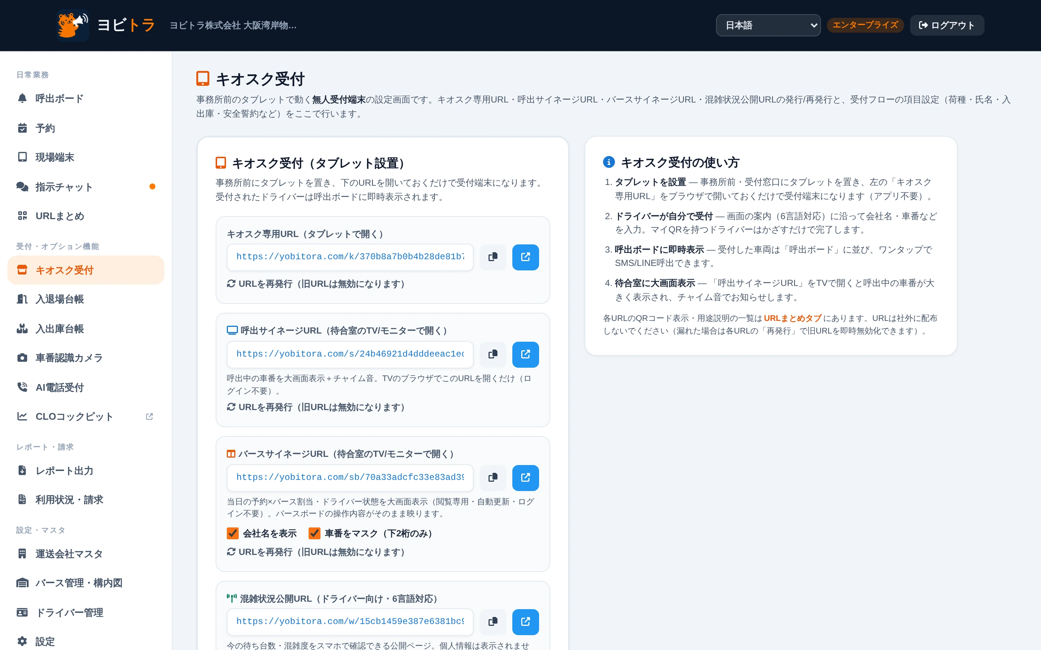Viewport: 1041px width, 650px height.
Task: Click the chat bubbles icon for 指示チャット
Action: [22, 186]
